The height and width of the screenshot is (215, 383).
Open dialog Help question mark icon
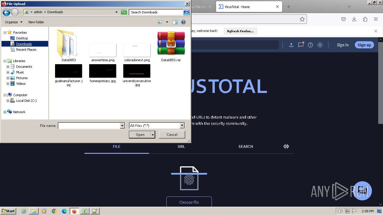pos(183,22)
